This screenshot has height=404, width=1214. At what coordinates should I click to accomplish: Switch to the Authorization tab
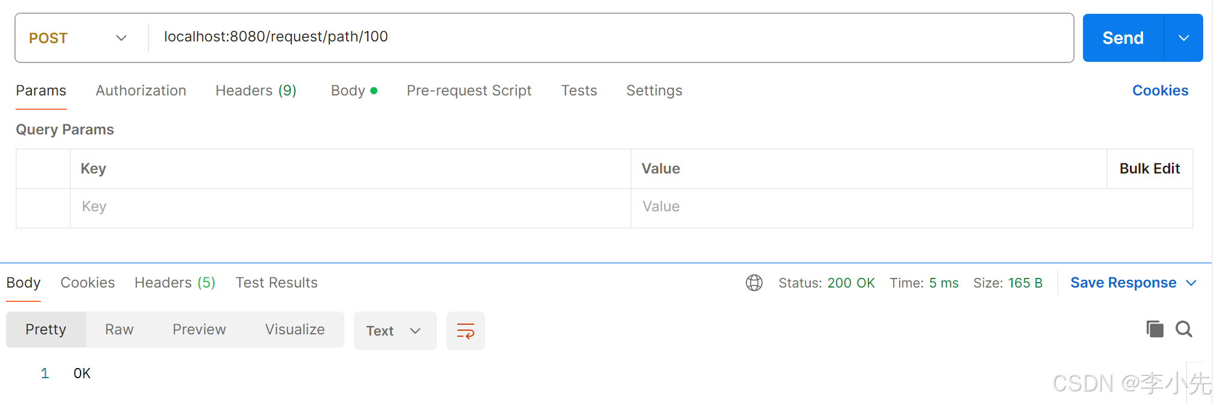pyautogui.click(x=141, y=91)
